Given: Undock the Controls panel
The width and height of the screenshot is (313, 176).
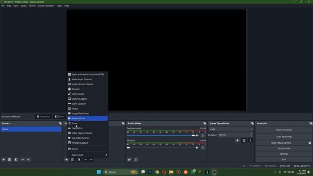Looking at the screenshot, I should coord(311,123).
